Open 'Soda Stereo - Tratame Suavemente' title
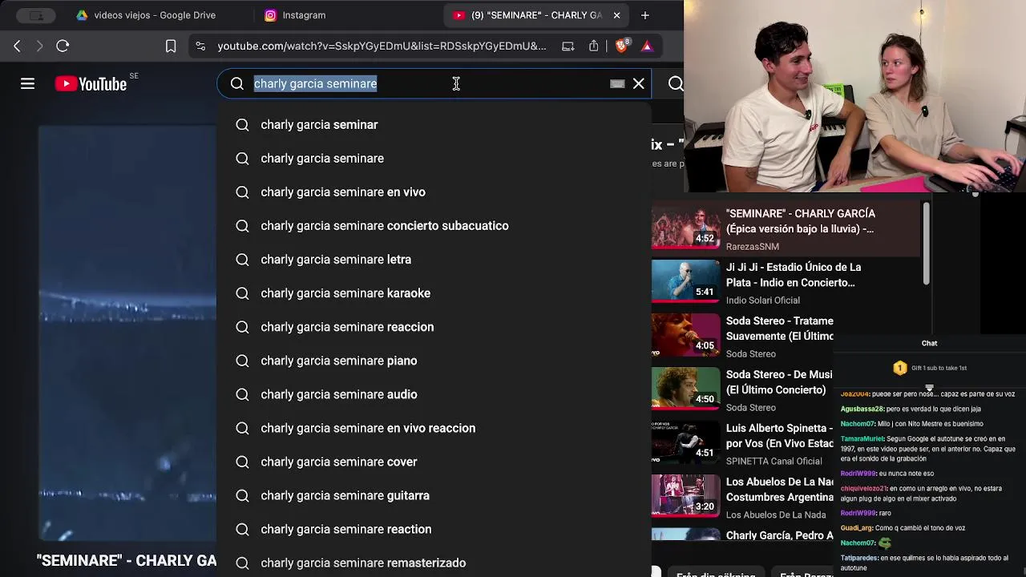 coord(780,329)
